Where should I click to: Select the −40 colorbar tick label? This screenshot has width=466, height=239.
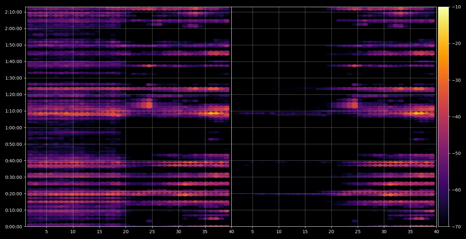456,116
